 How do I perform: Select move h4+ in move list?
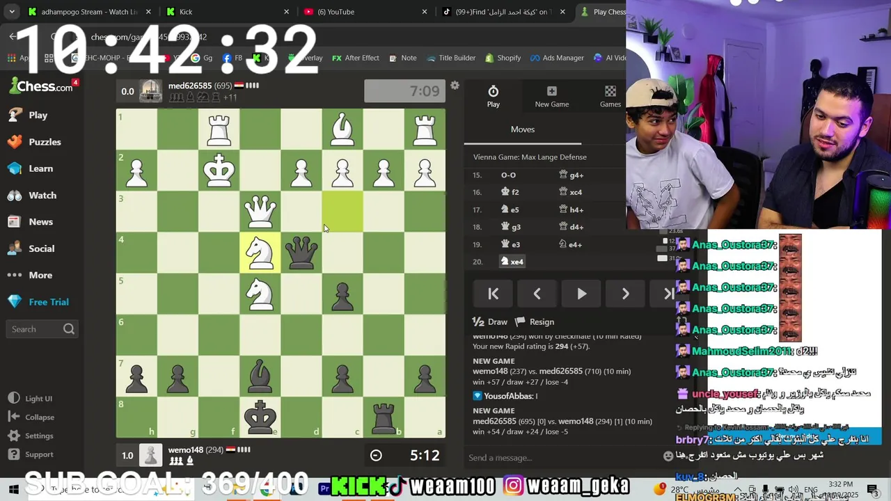(x=571, y=209)
